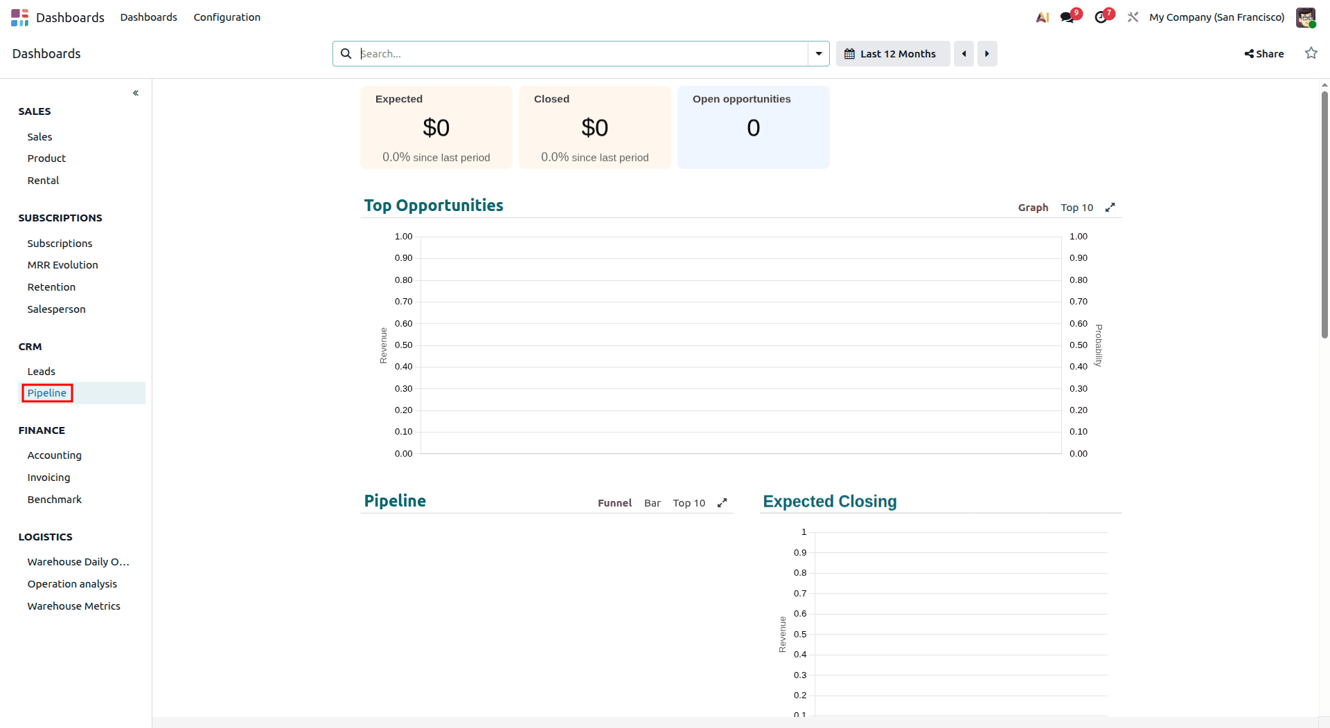Click the Graph link in Top Opportunities
1330x728 pixels.
(x=1033, y=208)
